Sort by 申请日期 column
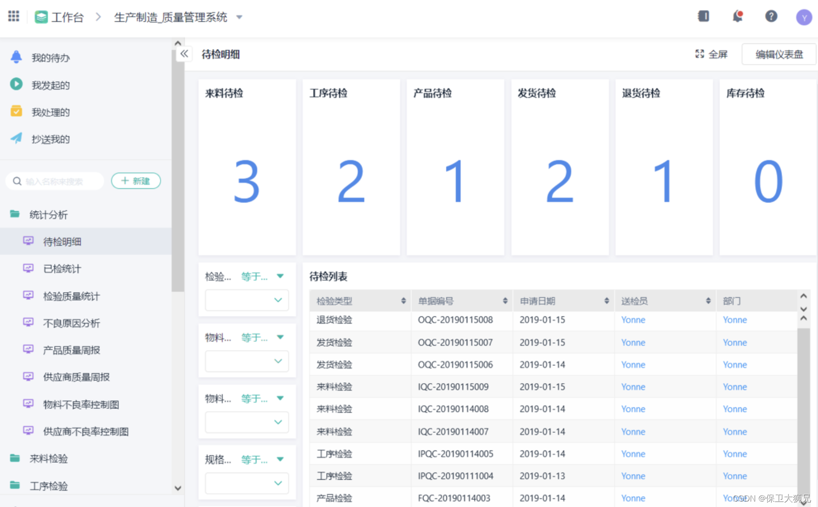 606,301
